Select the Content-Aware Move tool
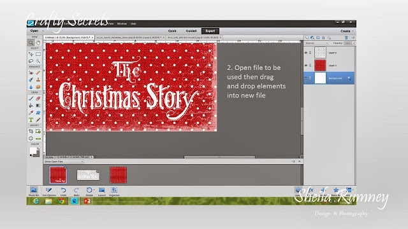This screenshot has width=408, height=229. point(31,139)
